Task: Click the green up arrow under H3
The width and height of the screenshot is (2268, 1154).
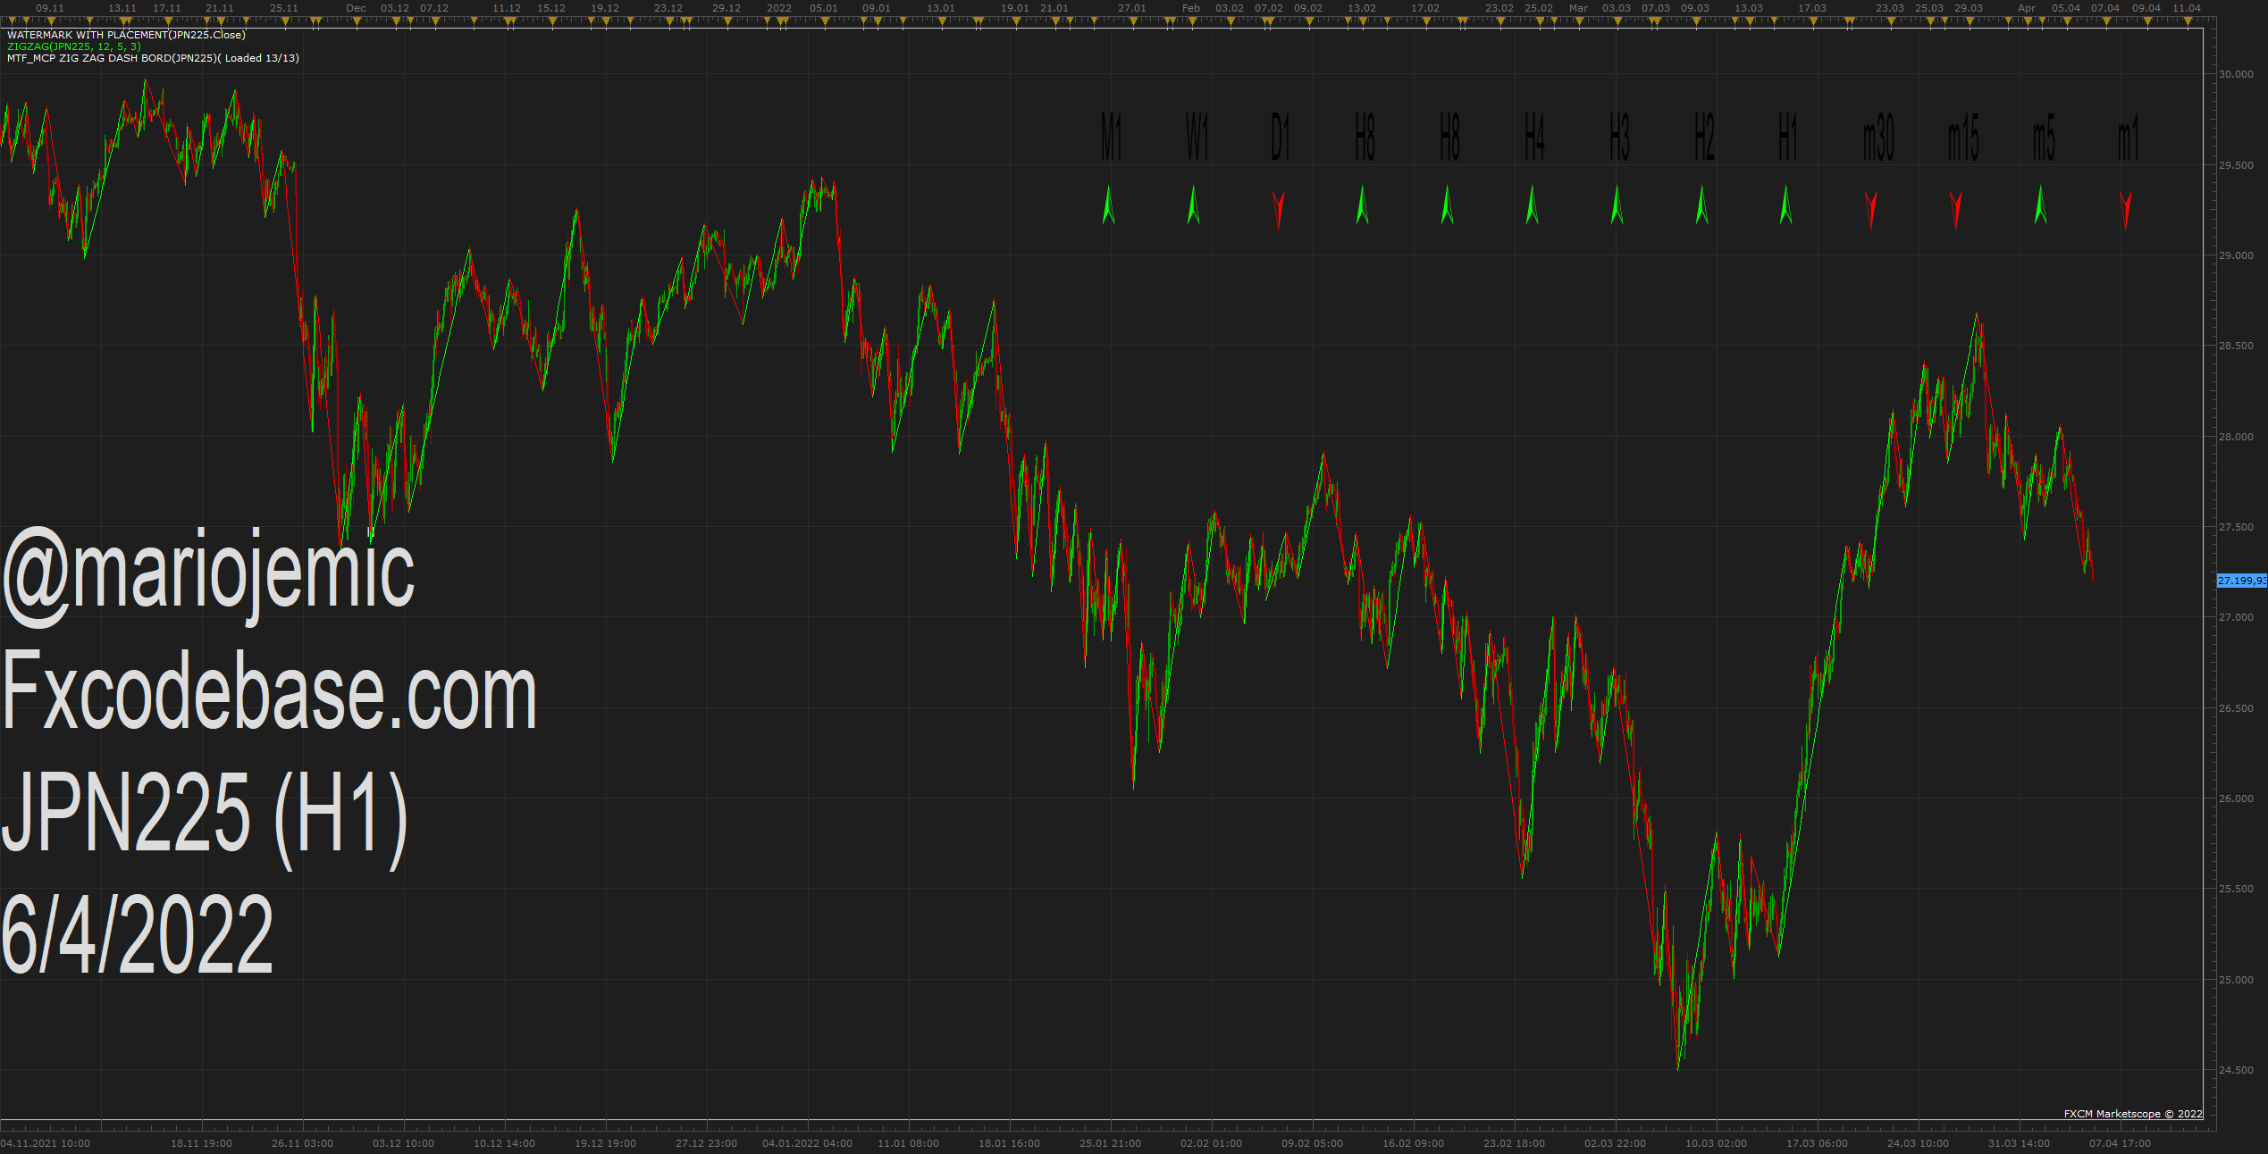Action: [1617, 205]
